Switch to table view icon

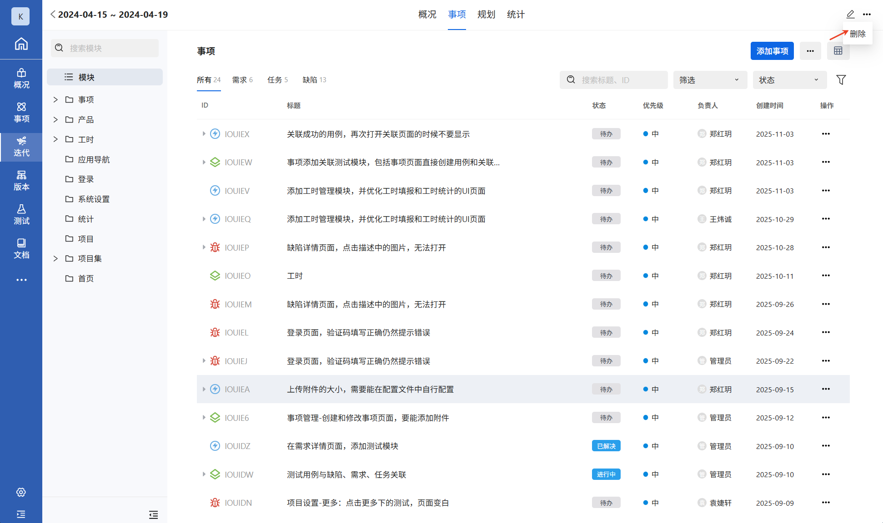coord(838,51)
